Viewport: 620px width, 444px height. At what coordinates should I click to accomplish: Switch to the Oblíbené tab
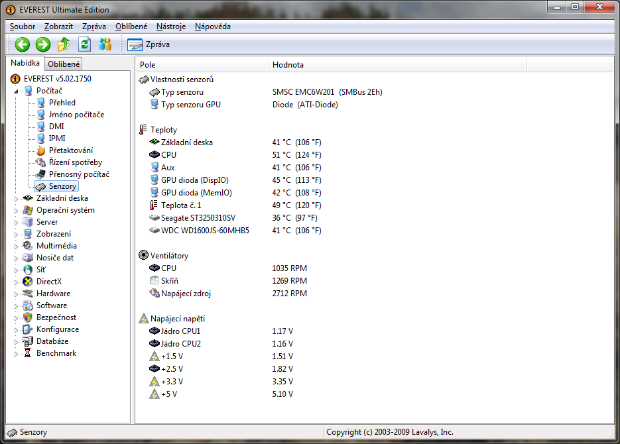[x=64, y=64]
